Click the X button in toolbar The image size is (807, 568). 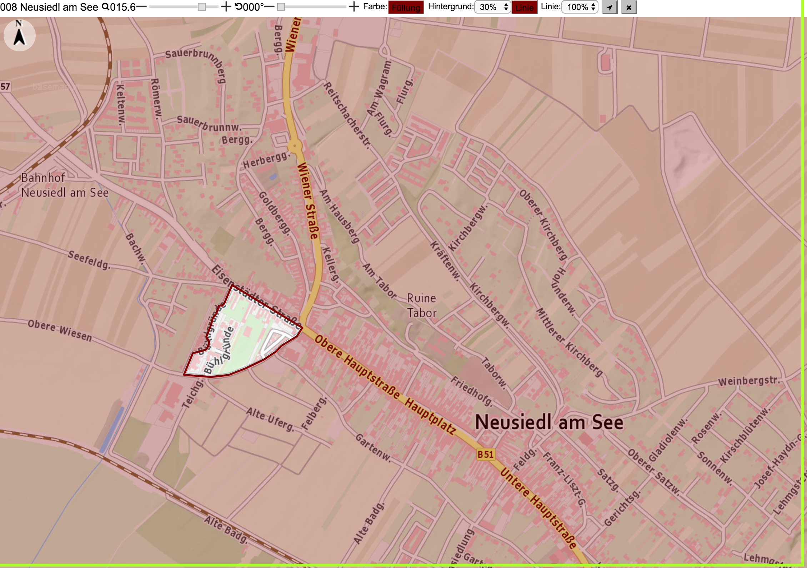click(x=629, y=7)
